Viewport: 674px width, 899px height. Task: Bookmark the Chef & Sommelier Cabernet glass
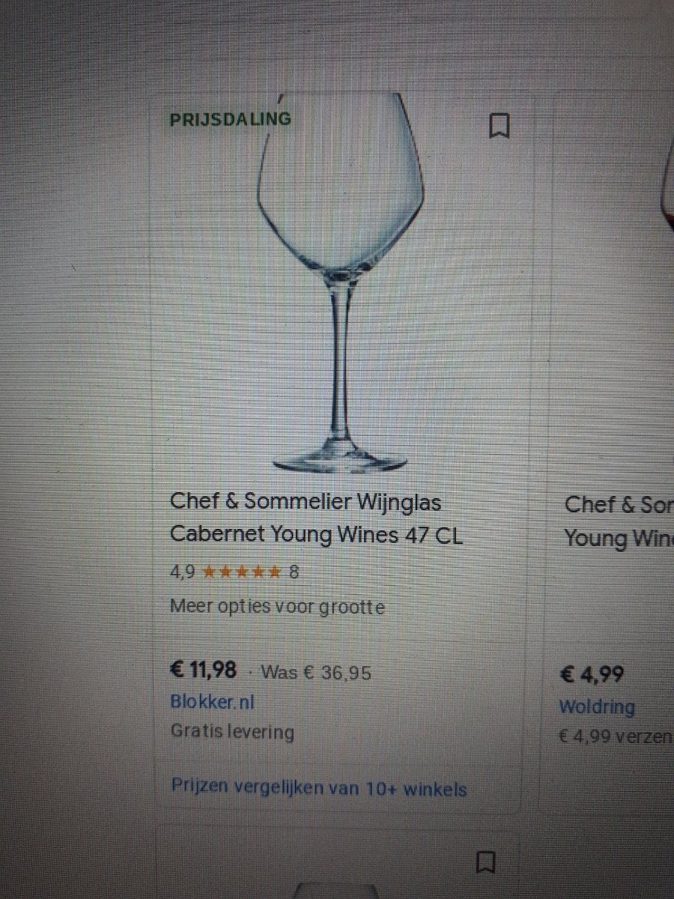tap(499, 126)
